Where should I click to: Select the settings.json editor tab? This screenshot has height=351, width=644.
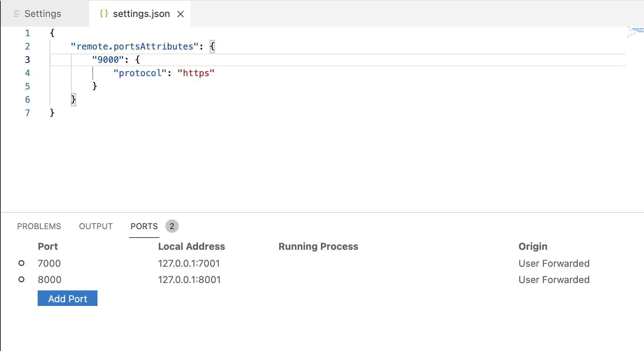(x=140, y=14)
